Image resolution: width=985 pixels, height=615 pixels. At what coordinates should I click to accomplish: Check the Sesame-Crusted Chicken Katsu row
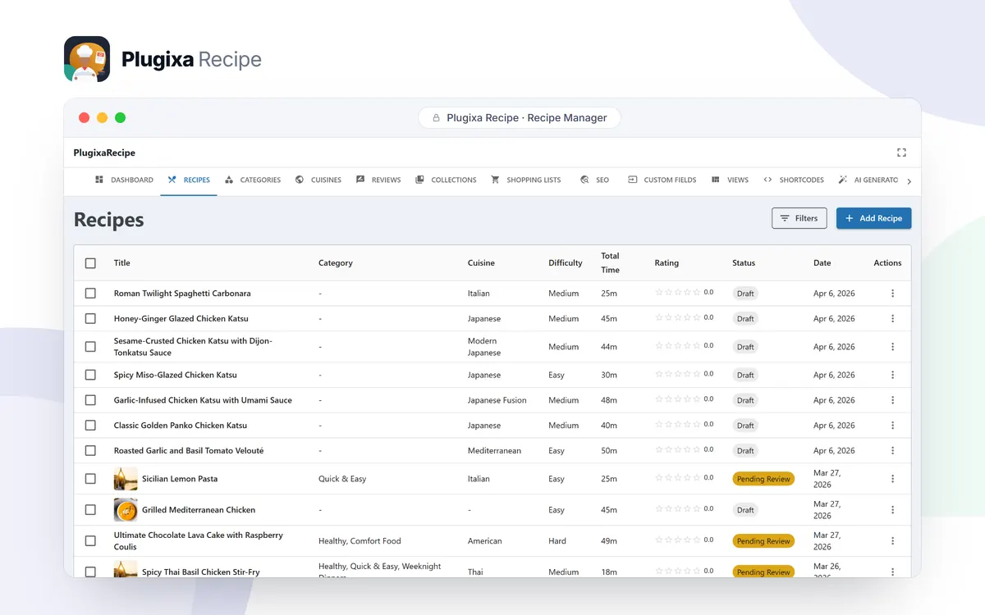[x=90, y=347]
